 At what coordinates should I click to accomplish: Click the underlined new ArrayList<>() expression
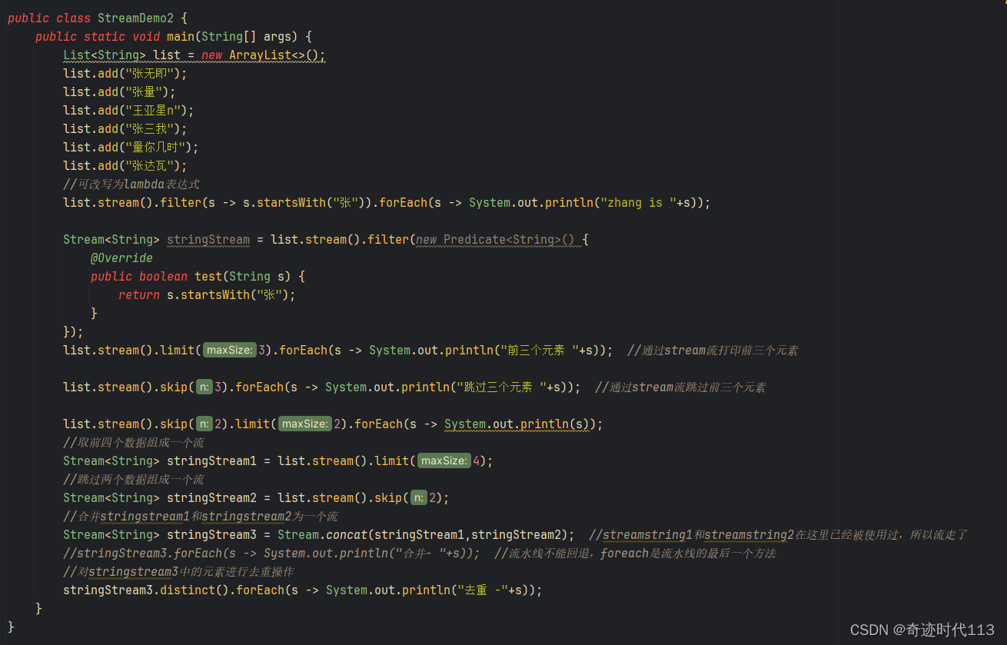(x=261, y=55)
